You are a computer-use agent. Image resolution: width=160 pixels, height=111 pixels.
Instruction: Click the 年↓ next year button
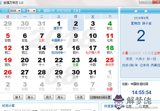tap(30, 97)
